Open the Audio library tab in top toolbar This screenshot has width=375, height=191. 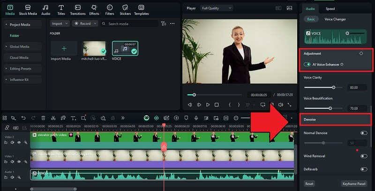45,10
